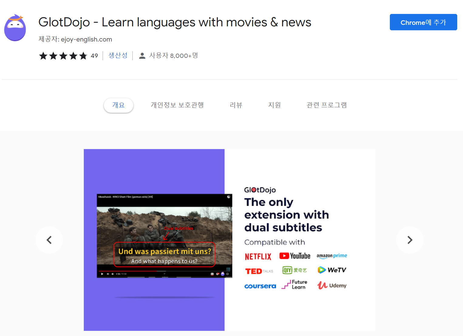
Task: Click the extension title heading
Action: point(175,22)
